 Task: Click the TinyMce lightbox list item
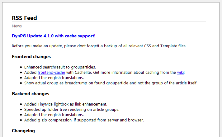tap(65, 104)
